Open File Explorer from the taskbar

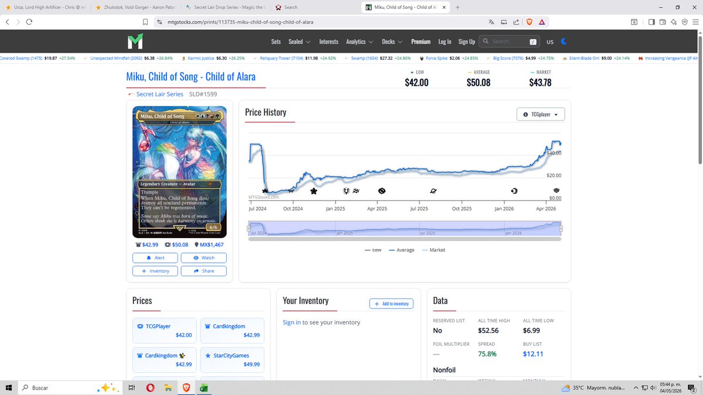click(x=168, y=387)
